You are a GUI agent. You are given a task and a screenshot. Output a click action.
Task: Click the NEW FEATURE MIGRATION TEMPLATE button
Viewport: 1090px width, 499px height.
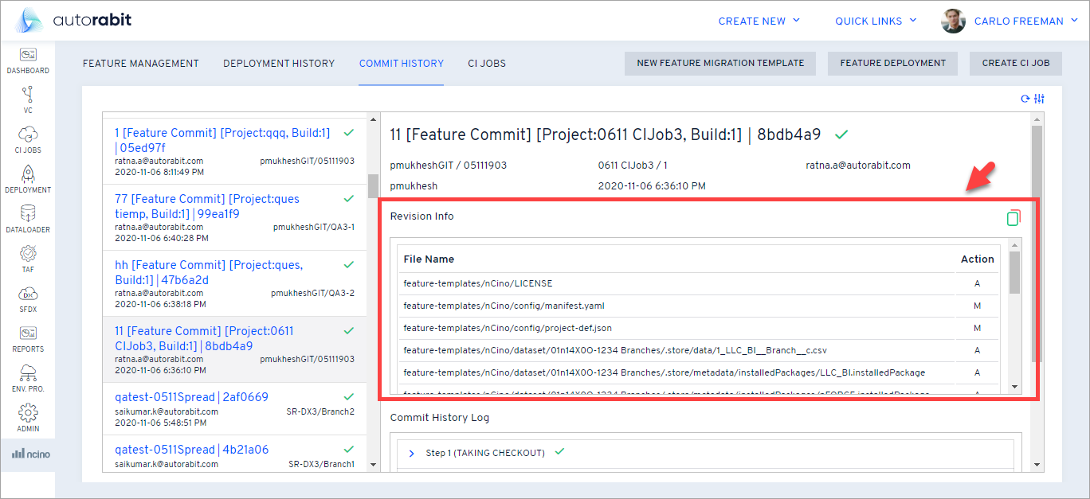719,63
